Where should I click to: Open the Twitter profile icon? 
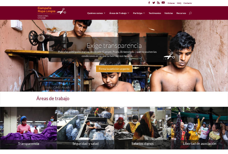click(x=154, y=3)
